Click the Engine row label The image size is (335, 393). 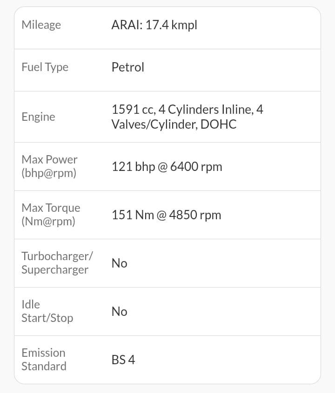38,117
